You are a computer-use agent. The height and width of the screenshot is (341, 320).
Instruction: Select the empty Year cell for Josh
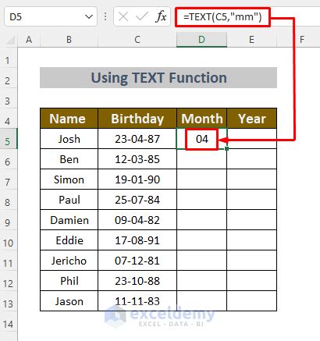tap(251, 139)
